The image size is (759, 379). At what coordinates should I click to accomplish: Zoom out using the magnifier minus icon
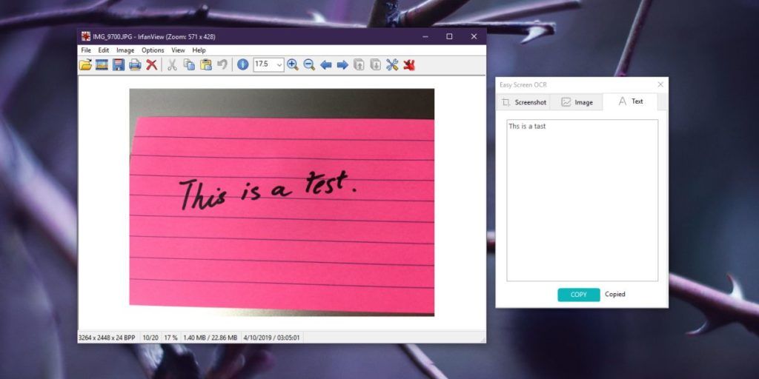click(x=309, y=65)
